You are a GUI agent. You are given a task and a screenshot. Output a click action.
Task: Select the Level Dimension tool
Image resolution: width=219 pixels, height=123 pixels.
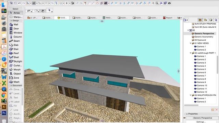pos(15,93)
